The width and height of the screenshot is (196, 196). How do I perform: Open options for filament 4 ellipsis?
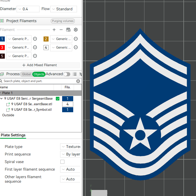(76, 47)
